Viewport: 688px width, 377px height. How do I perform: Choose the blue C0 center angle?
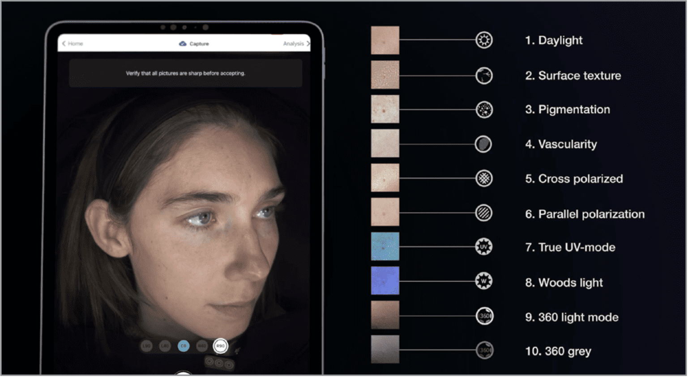184,346
